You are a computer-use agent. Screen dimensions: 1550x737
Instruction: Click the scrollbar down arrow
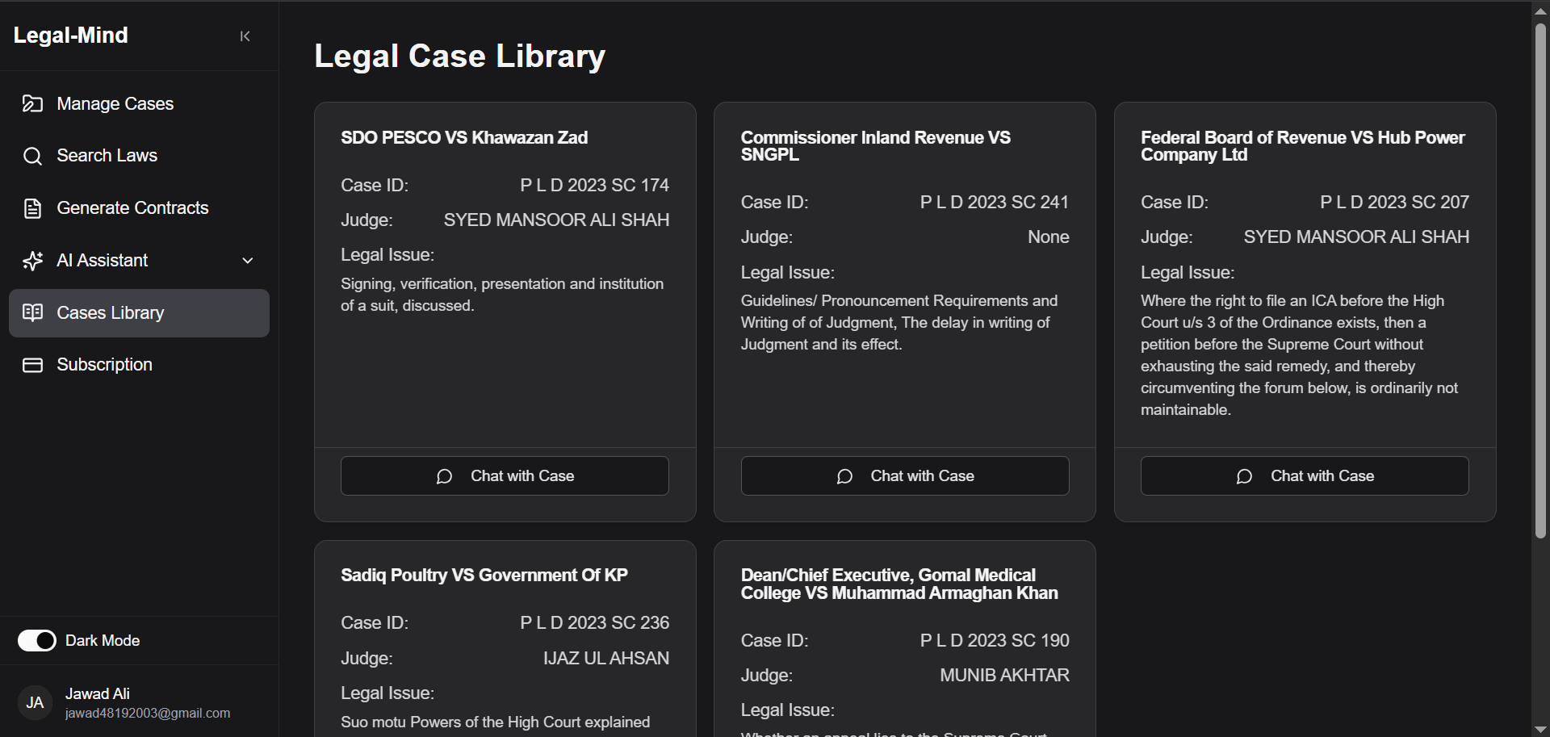tap(1540, 730)
